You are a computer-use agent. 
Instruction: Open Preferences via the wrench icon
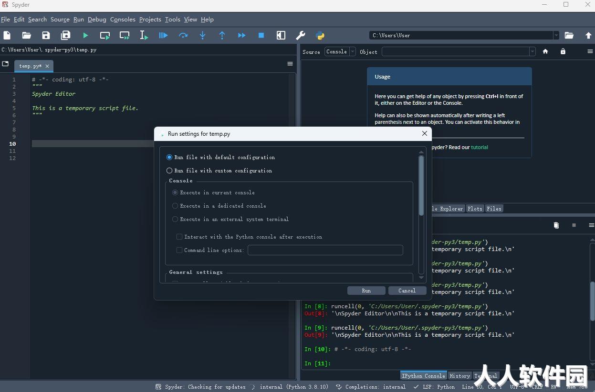coord(301,35)
